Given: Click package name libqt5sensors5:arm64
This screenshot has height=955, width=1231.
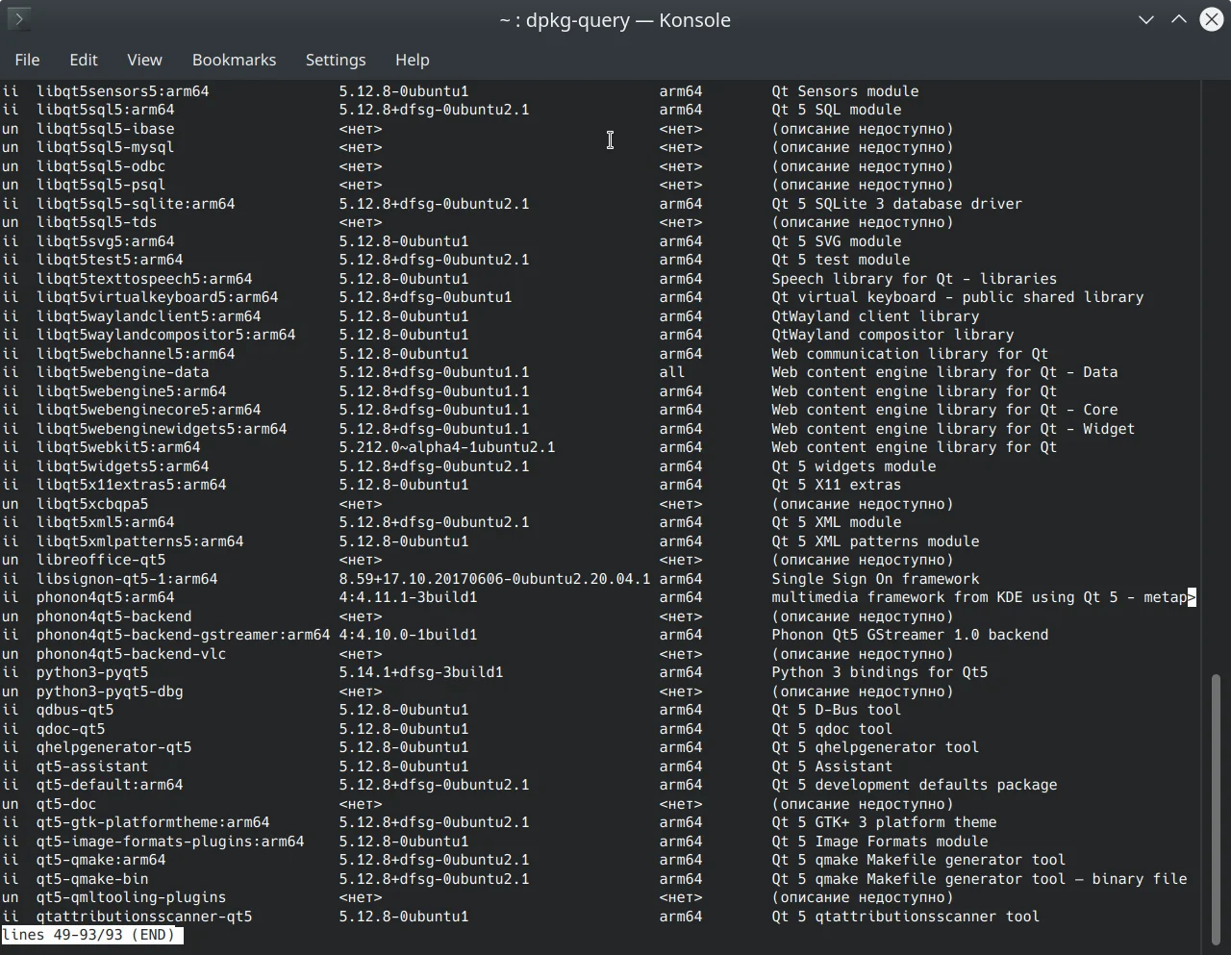Looking at the screenshot, I should [123, 91].
